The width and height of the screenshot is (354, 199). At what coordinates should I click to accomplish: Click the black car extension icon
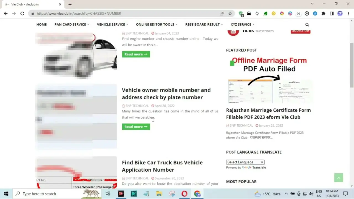249,14
